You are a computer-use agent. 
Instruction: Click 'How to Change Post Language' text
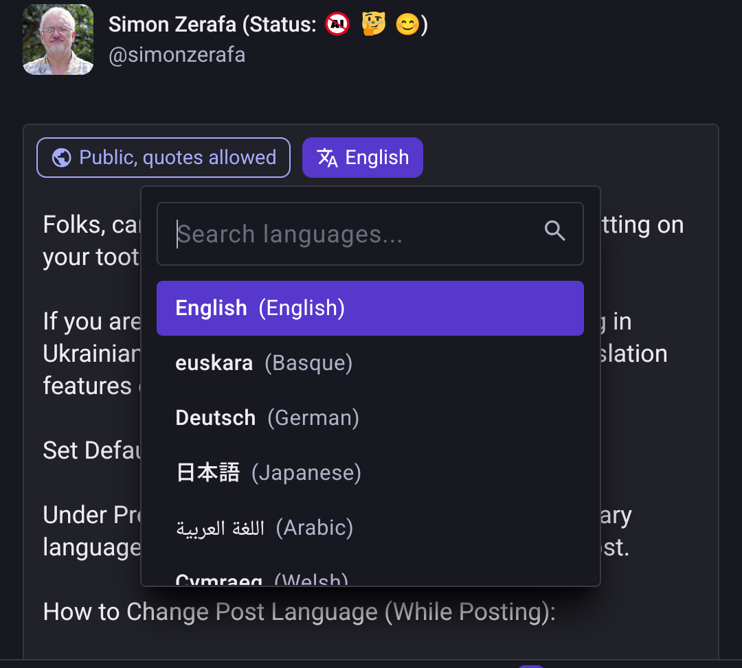[x=299, y=612]
